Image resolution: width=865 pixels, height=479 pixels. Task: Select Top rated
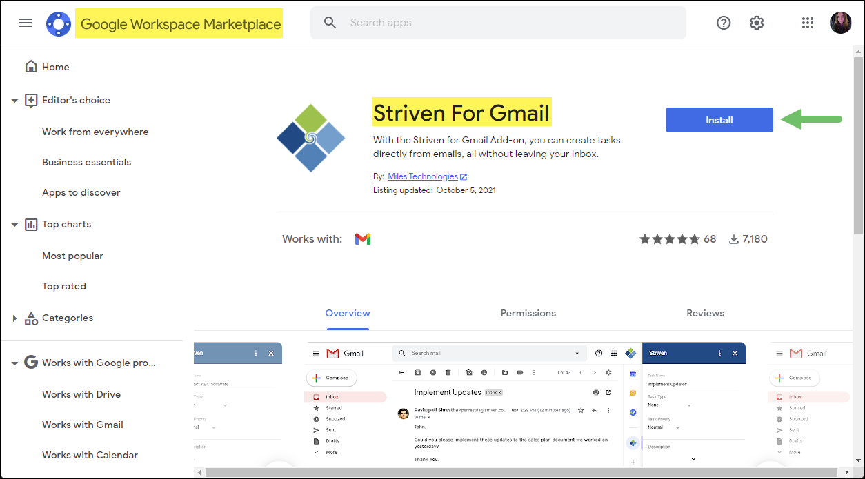tap(64, 286)
